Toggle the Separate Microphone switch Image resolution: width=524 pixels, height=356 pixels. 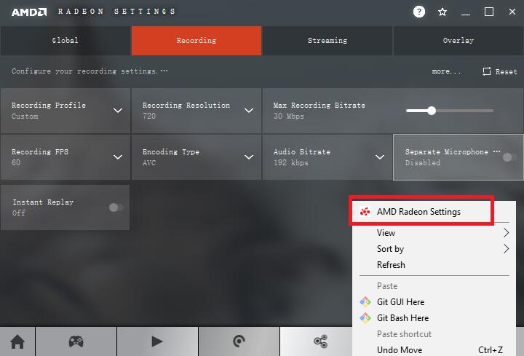click(x=510, y=157)
